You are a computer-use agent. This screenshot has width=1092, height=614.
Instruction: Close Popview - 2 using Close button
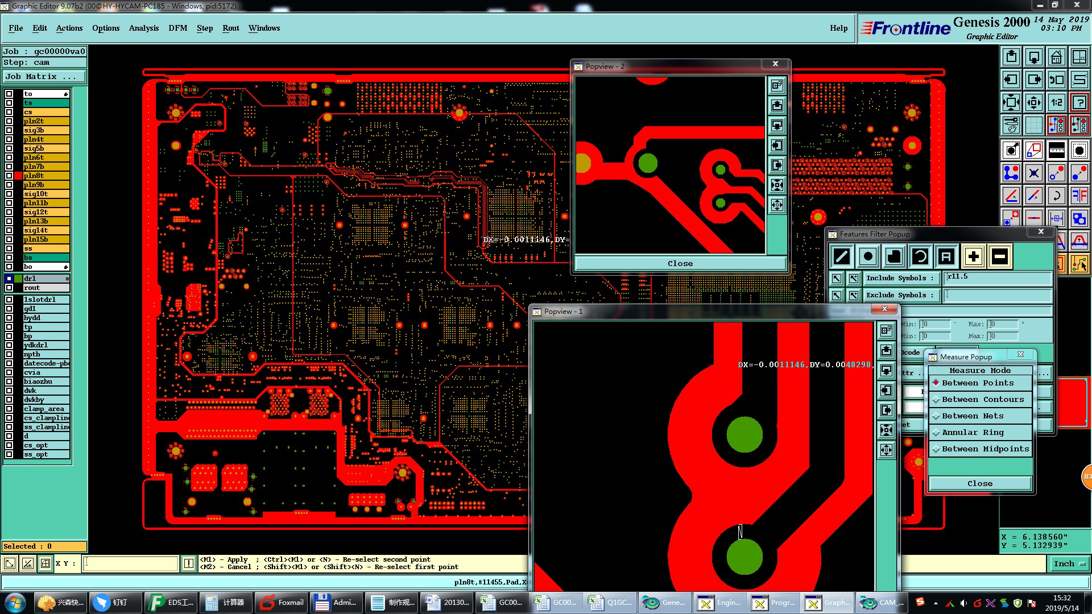click(680, 264)
